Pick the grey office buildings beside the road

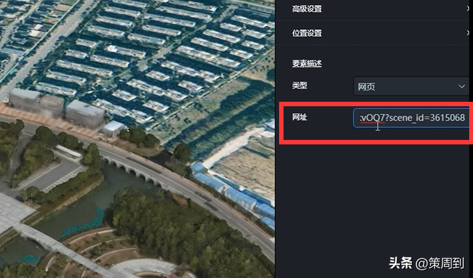pos(57,107)
